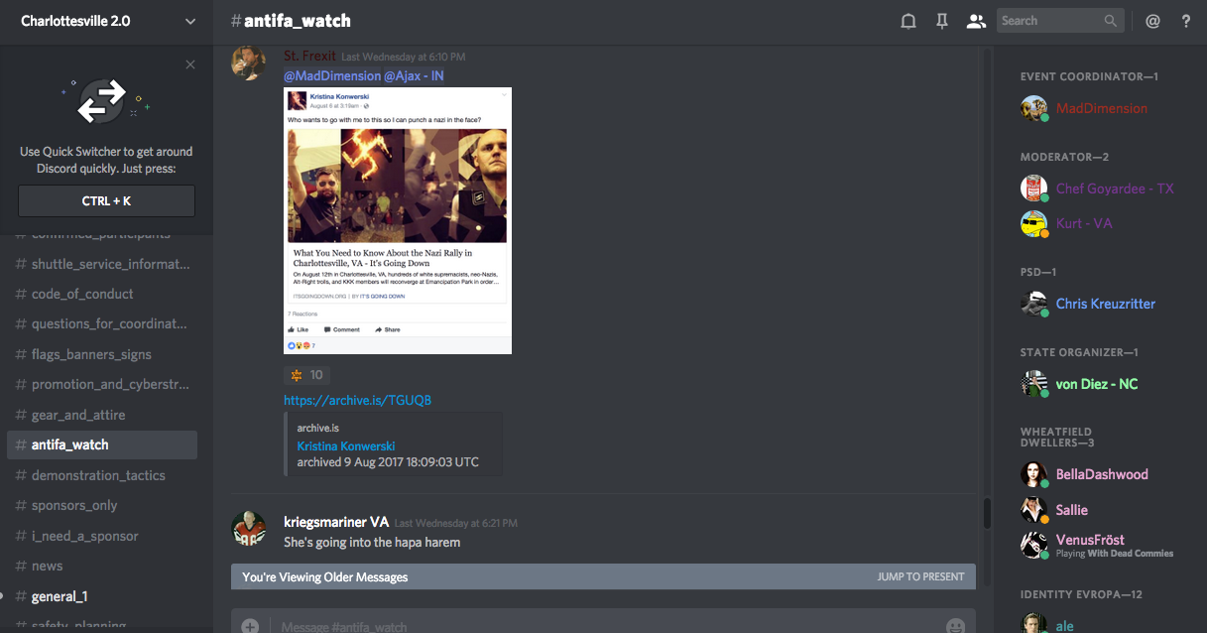Image resolution: width=1207 pixels, height=633 pixels.
Task: Dismiss the Quick Switcher tip
Action: (190, 65)
